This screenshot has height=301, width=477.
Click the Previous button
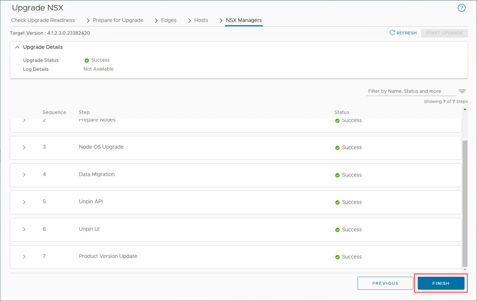(385, 283)
